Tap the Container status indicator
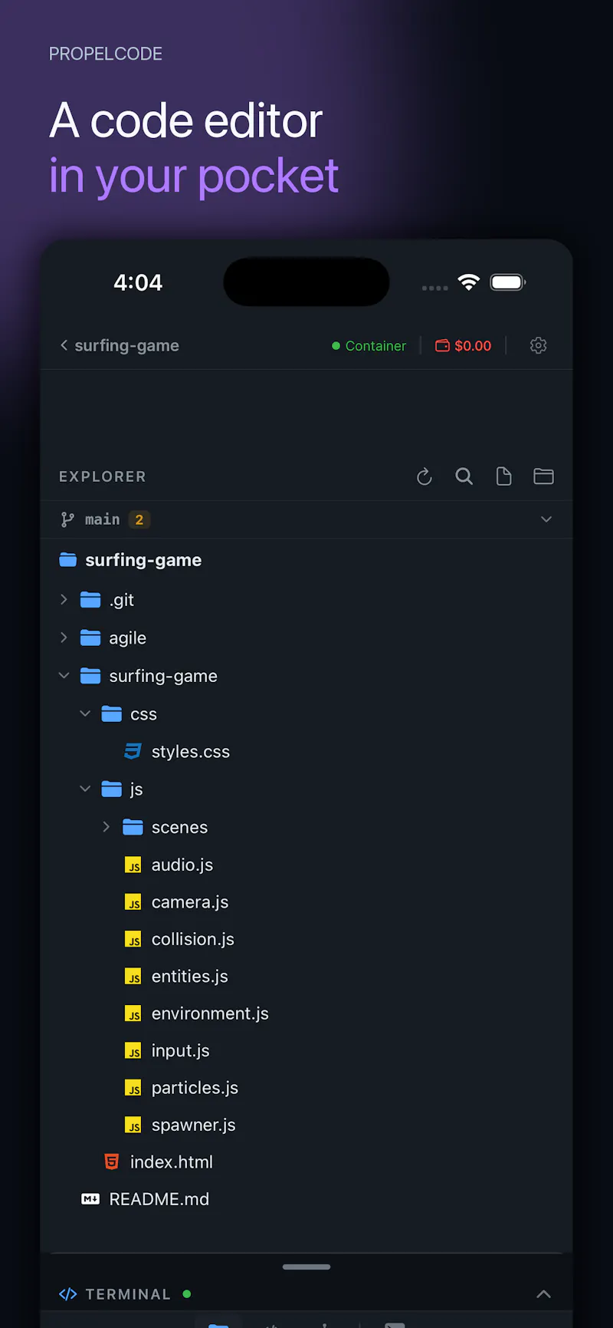Screen dimensions: 613x1328 pos(369,346)
